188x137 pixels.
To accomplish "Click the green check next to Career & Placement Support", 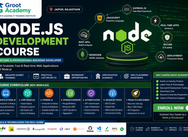I will click(x=157, y=98).
